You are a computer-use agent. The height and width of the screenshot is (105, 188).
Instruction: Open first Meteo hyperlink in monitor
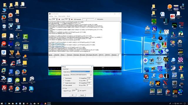(58, 43)
